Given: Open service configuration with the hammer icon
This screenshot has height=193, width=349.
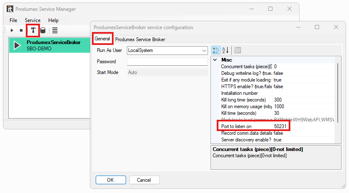Looking at the screenshot, I should (33, 30).
